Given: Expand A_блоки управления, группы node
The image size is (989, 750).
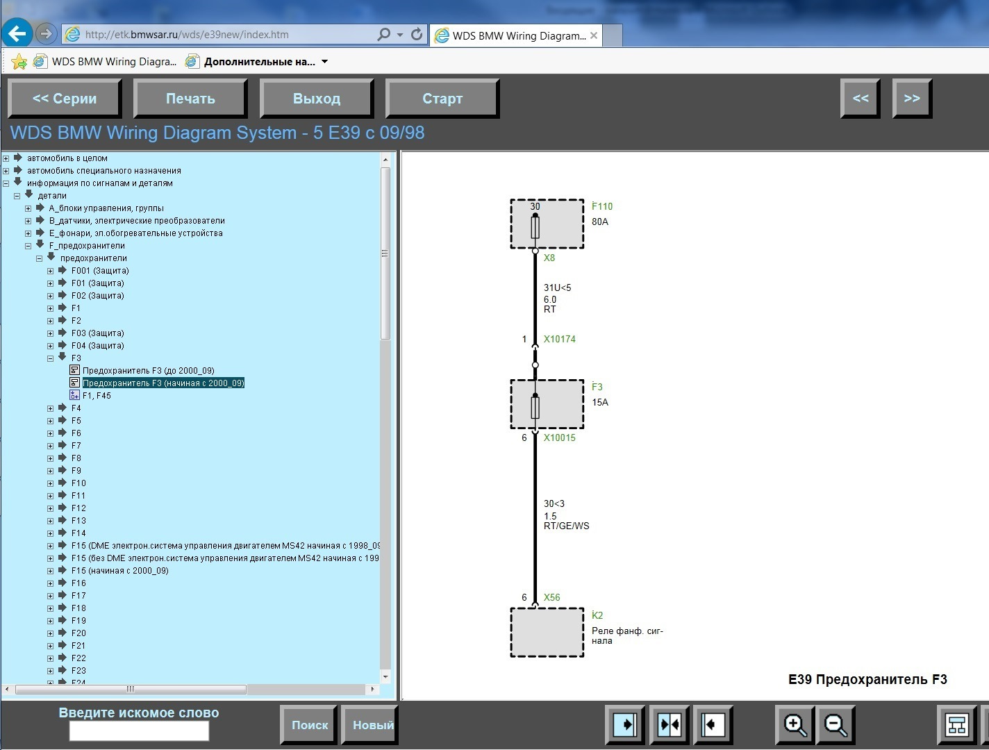Looking at the screenshot, I should (28, 208).
